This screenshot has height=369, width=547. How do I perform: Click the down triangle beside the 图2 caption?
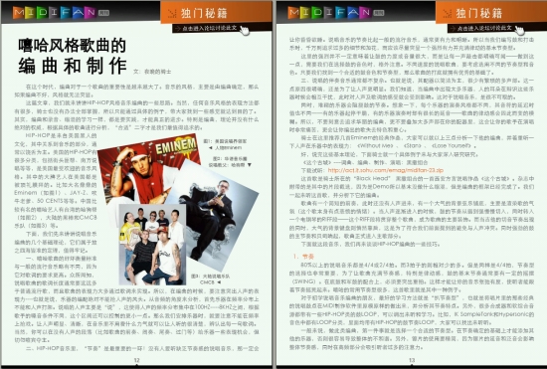[249, 165]
